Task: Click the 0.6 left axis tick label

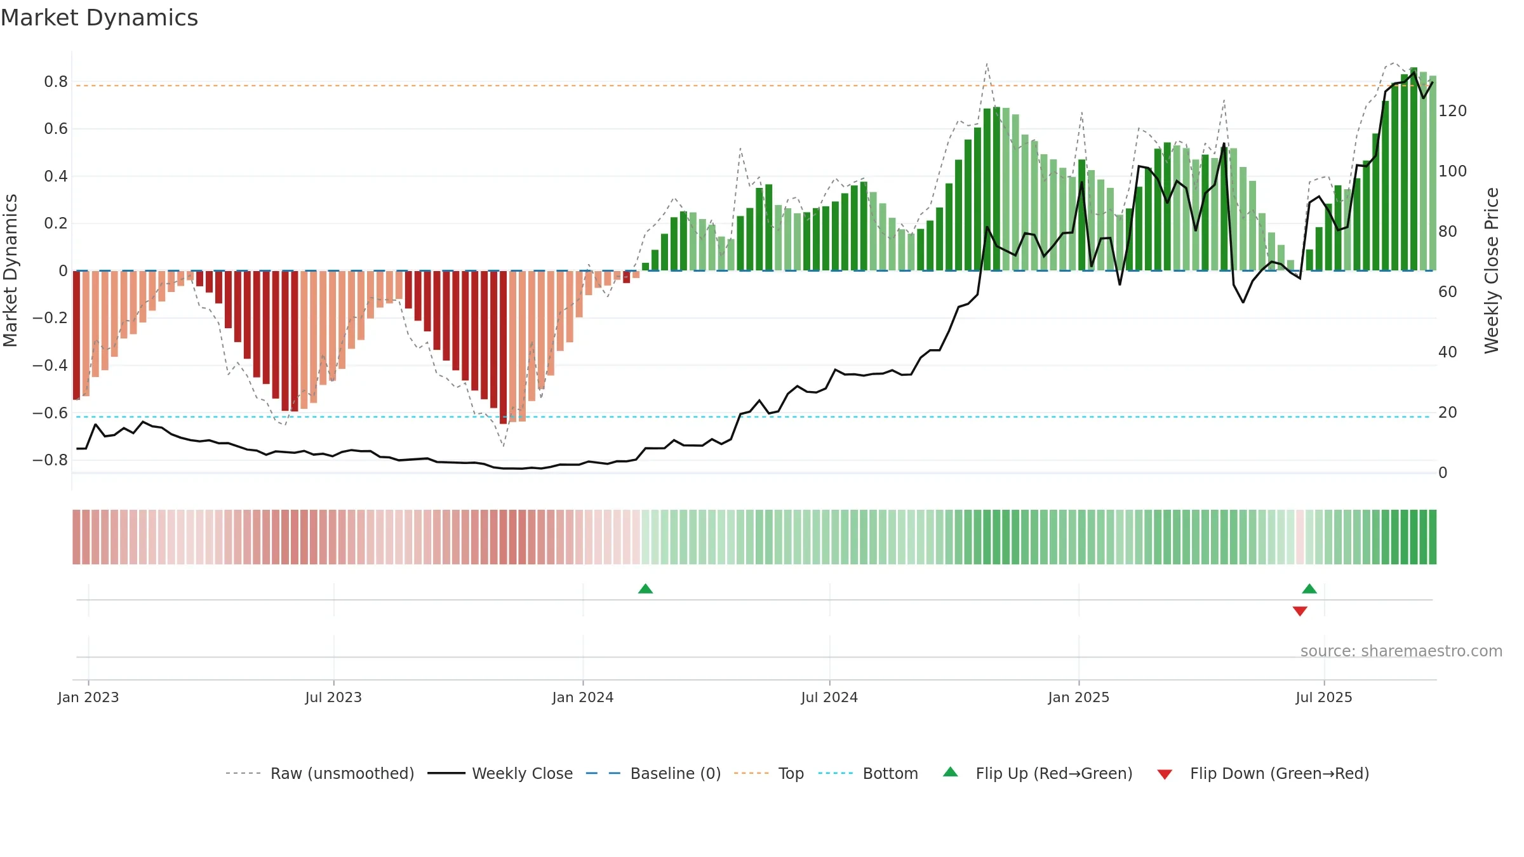Action: coord(56,129)
